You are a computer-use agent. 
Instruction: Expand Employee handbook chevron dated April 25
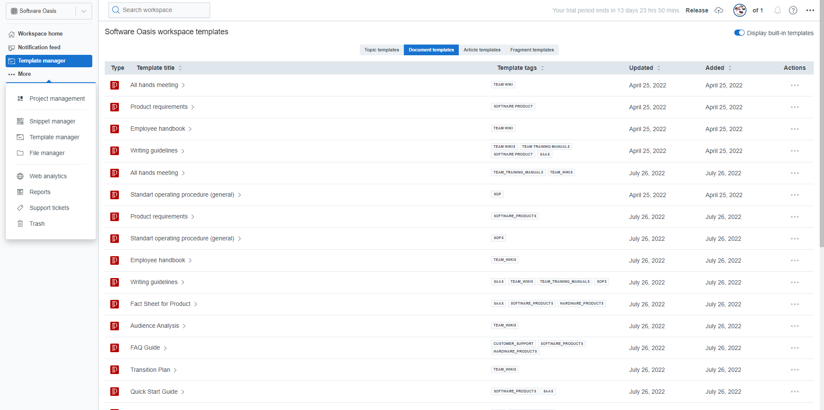tap(190, 129)
